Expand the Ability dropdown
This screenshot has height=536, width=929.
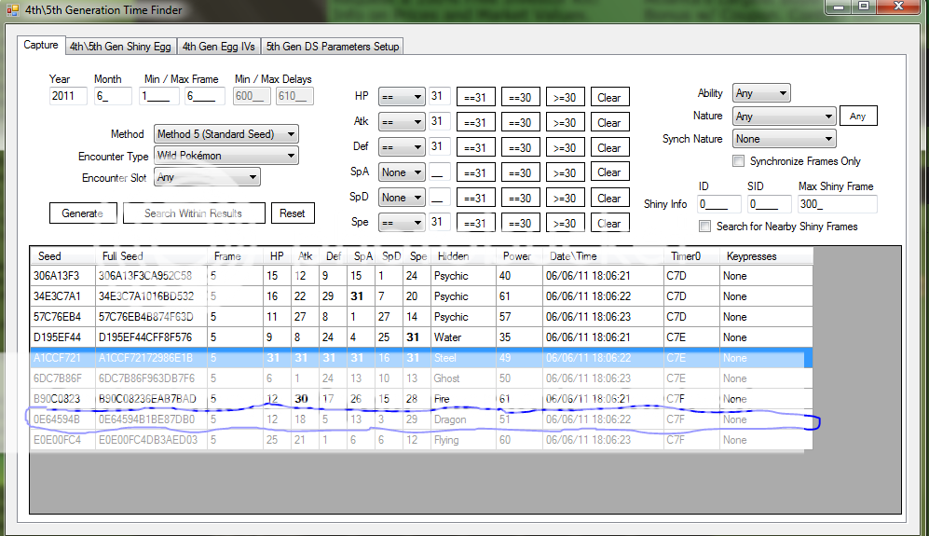(761, 93)
